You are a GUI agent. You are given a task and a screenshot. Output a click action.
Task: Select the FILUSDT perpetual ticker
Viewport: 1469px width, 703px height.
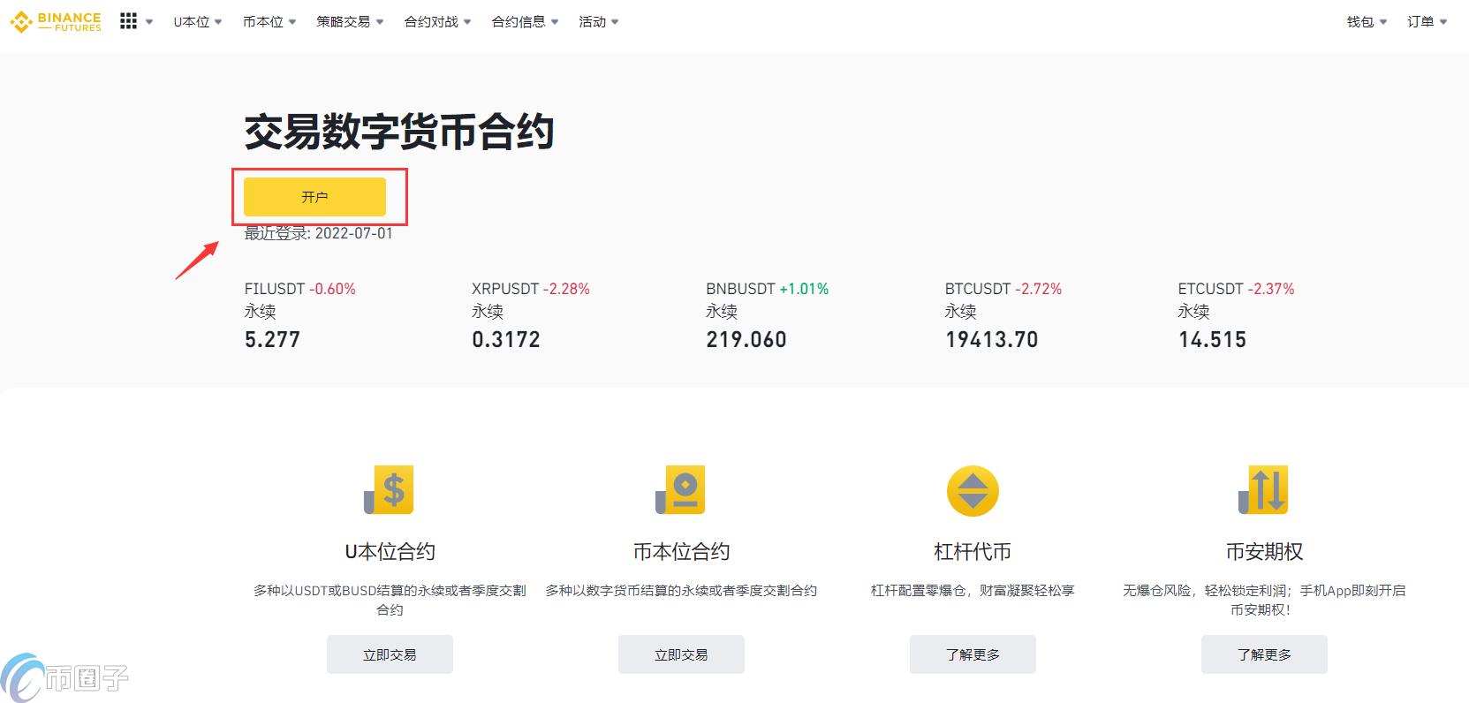300,314
